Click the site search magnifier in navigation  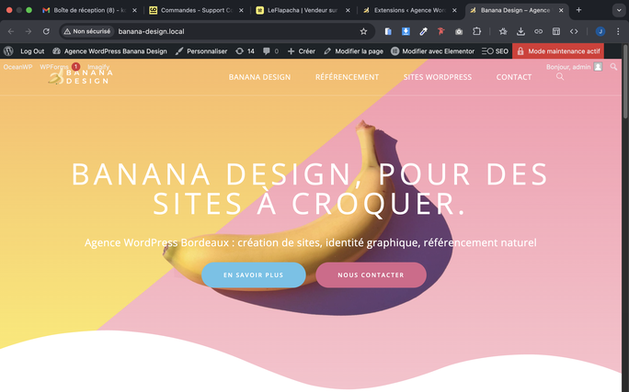click(x=560, y=76)
